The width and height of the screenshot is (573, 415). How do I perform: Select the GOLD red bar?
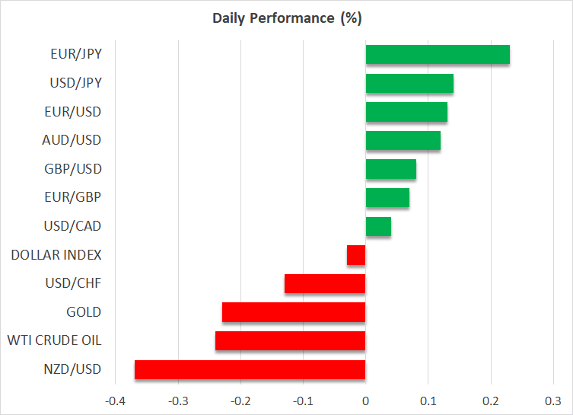294,312
